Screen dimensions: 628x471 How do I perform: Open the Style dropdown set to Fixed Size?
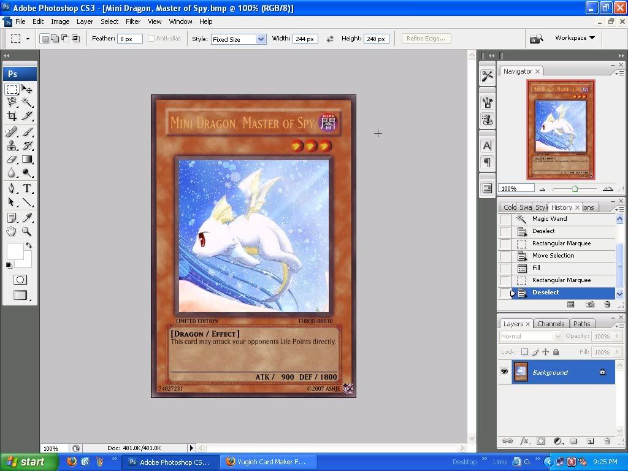tap(238, 39)
